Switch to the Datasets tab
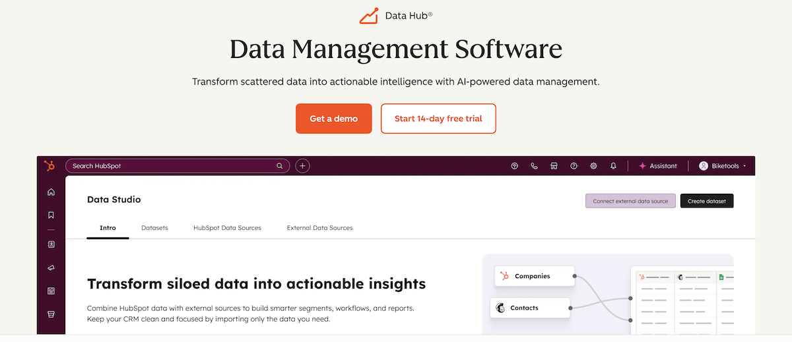This screenshot has height=342, width=792. tap(154, 228)
